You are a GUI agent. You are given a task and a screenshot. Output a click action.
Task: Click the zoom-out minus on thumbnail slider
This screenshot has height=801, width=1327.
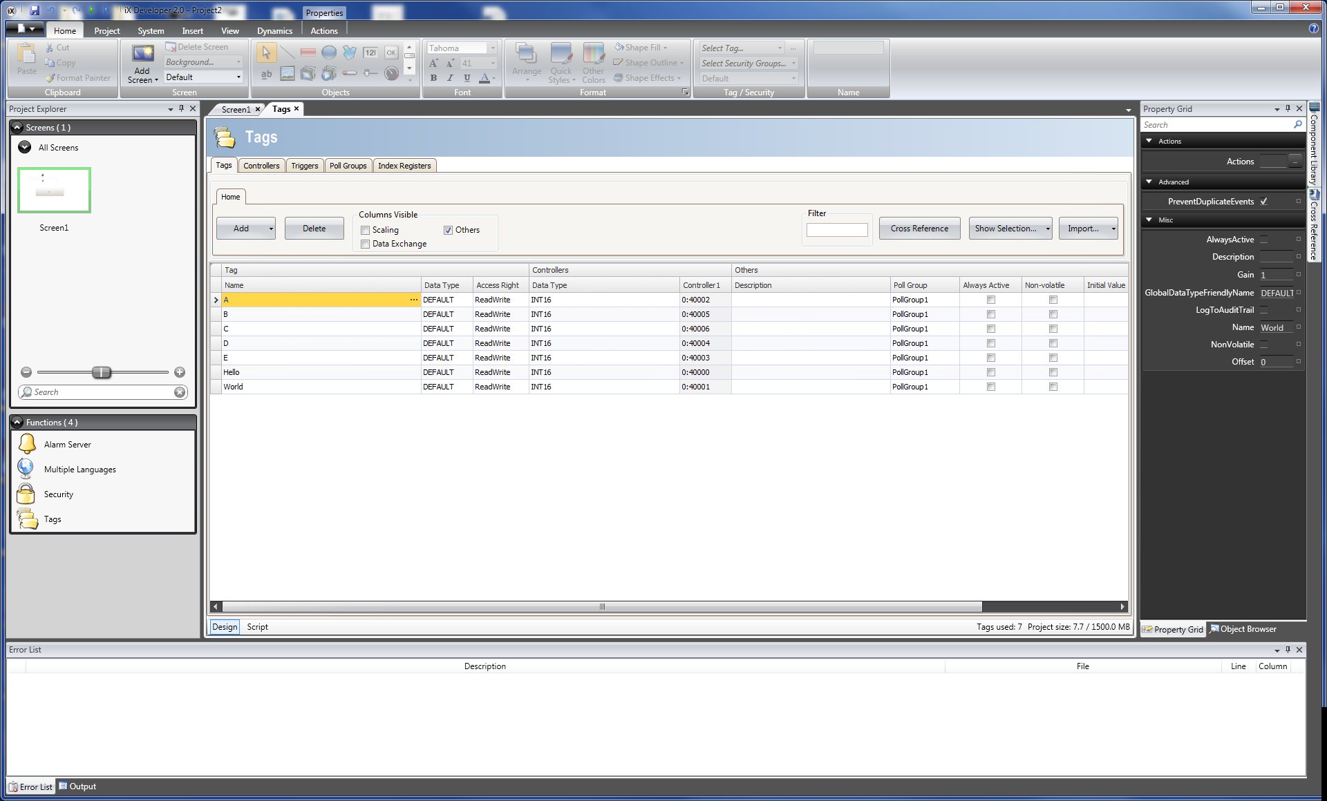pyautogui.click(x=26, y=372)
